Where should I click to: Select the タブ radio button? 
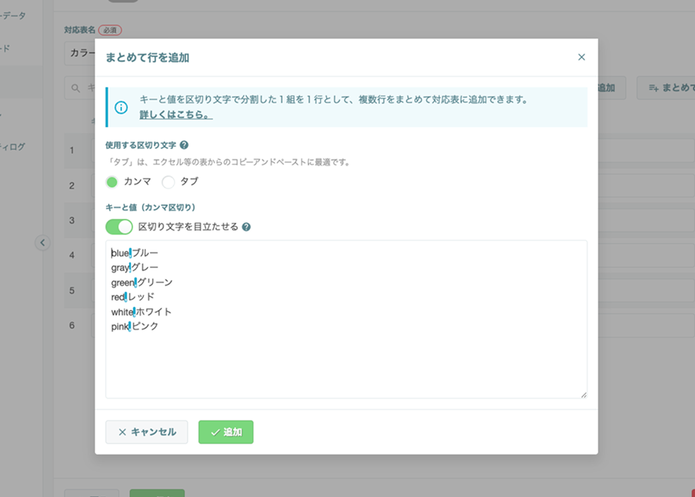(168, 182)
